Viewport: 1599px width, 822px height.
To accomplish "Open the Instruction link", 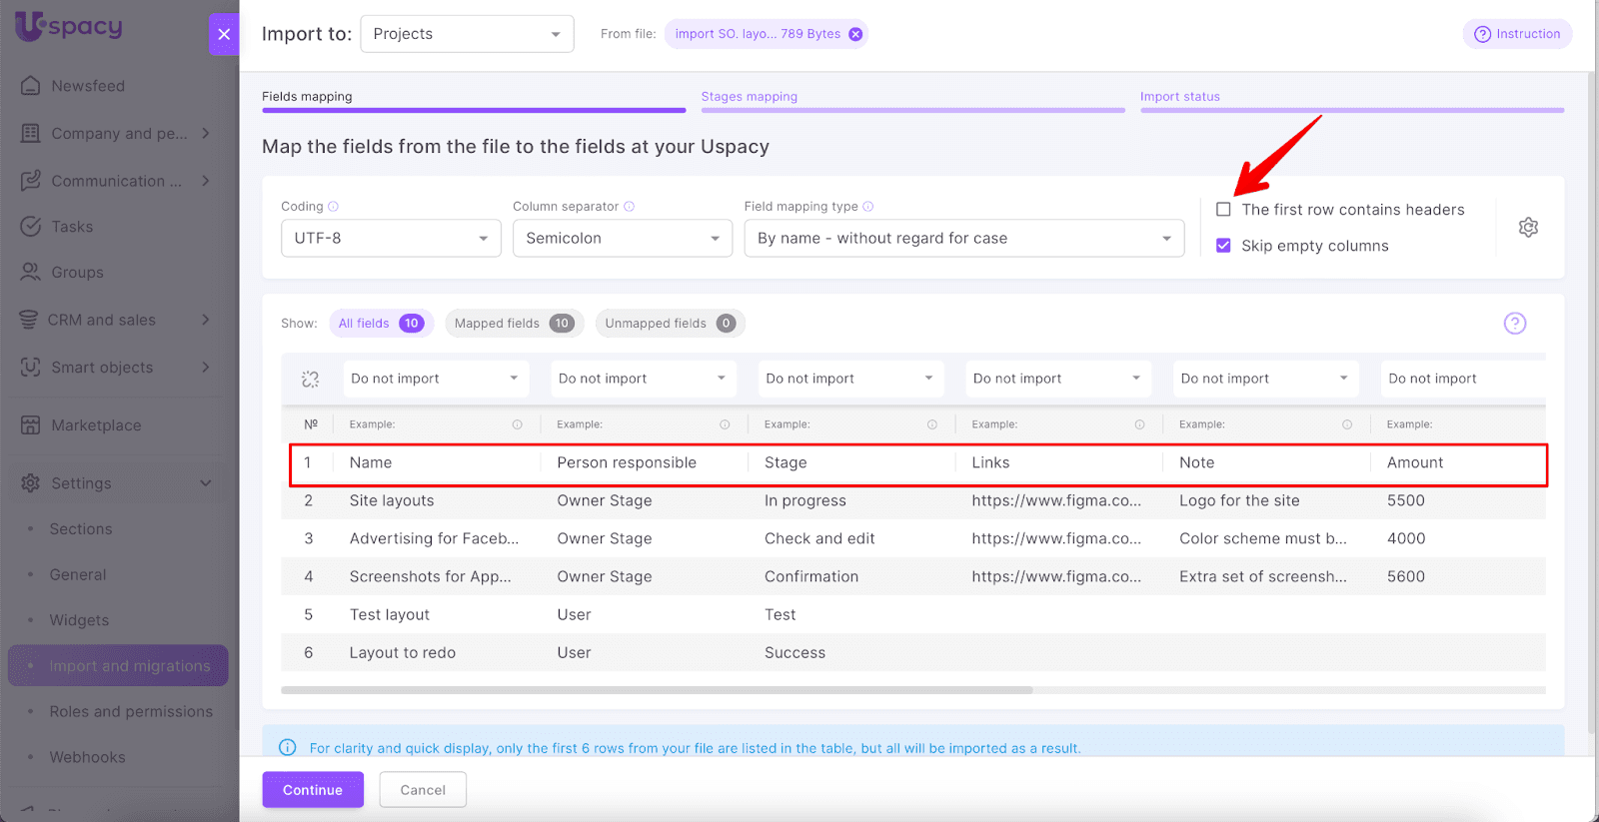I will point(1517,34).
